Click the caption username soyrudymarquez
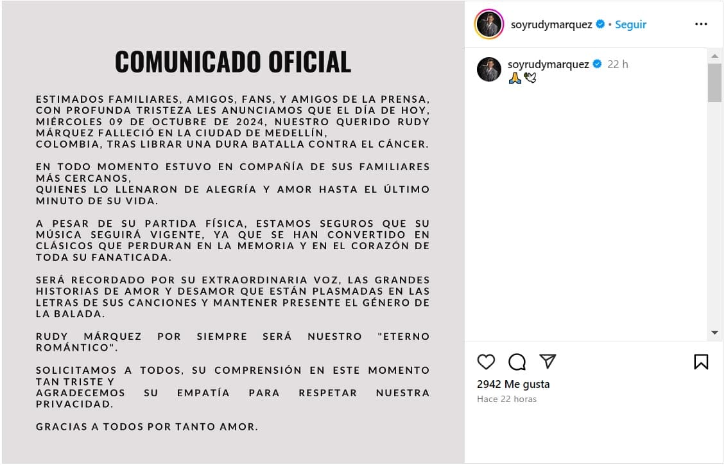 point(549,64)
